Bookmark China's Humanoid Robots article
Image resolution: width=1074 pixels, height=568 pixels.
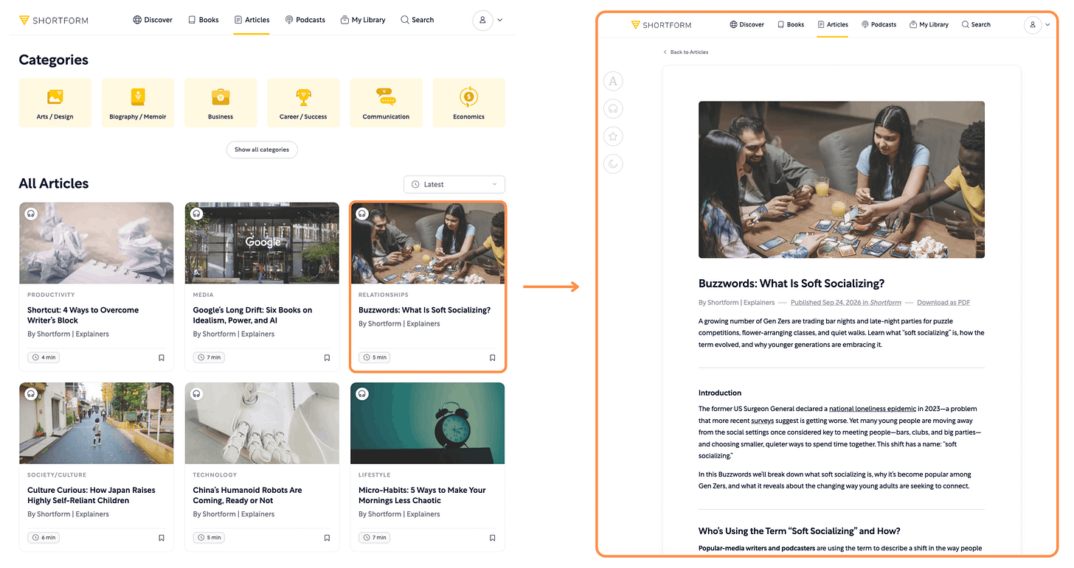coord(327,538)
